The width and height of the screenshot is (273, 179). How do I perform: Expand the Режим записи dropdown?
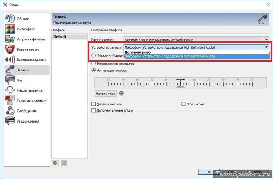[197, 40]
